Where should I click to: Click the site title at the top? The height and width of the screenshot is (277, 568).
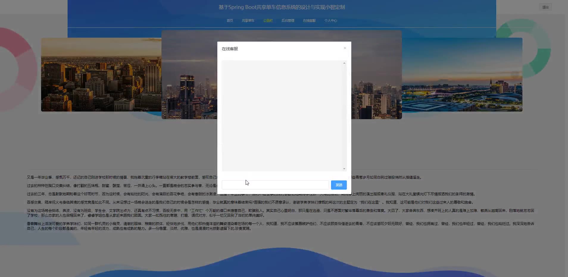coord(282,7)
